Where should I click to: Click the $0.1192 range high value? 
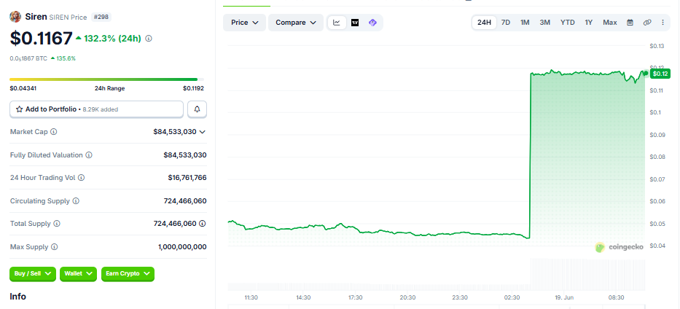(193, 88)
